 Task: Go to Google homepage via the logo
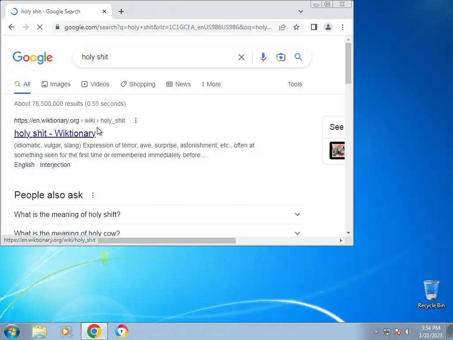(x=33, y=58)
